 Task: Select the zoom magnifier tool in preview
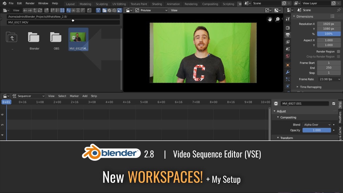(x=278, y=19)
